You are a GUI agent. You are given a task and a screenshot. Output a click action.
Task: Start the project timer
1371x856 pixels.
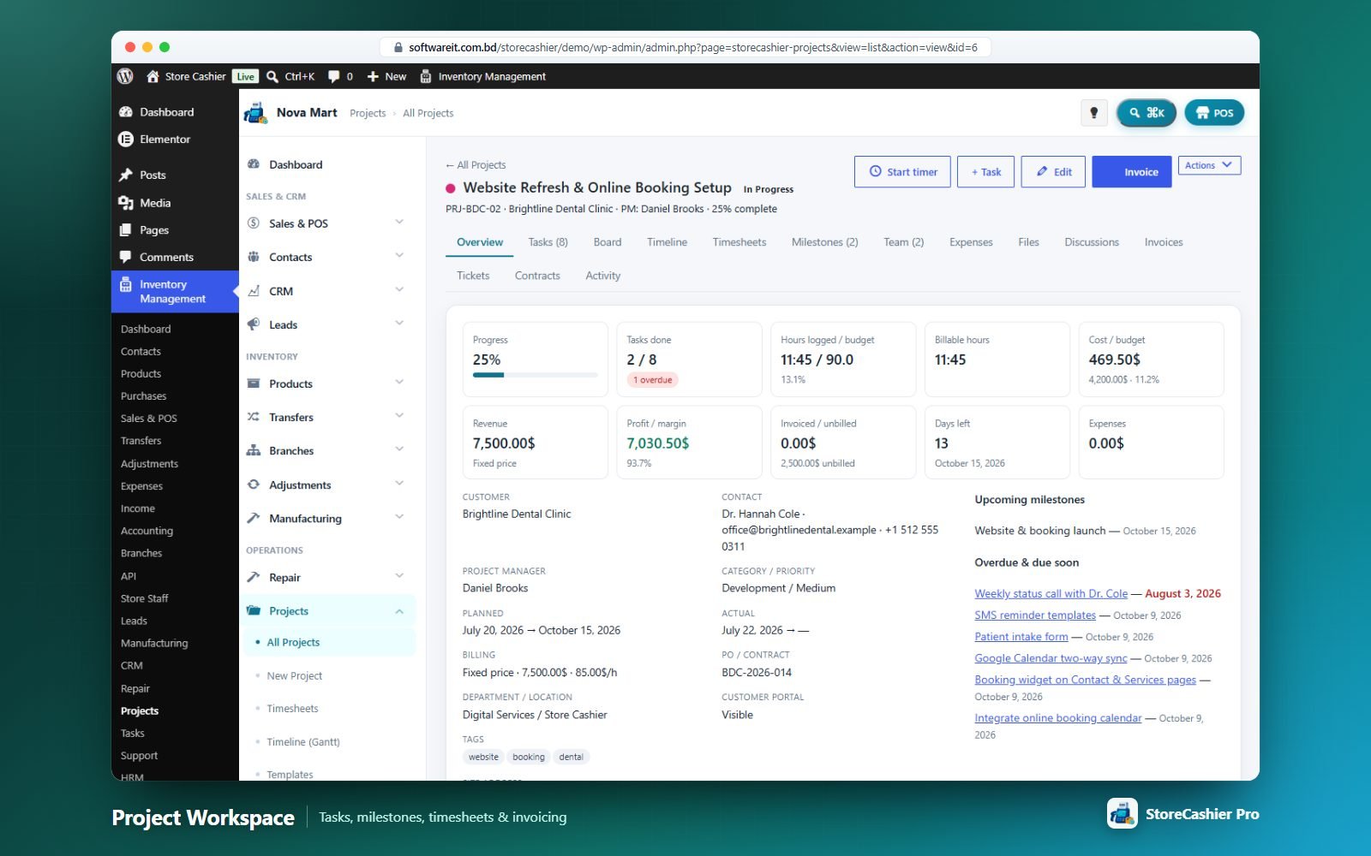coord(902,172)
